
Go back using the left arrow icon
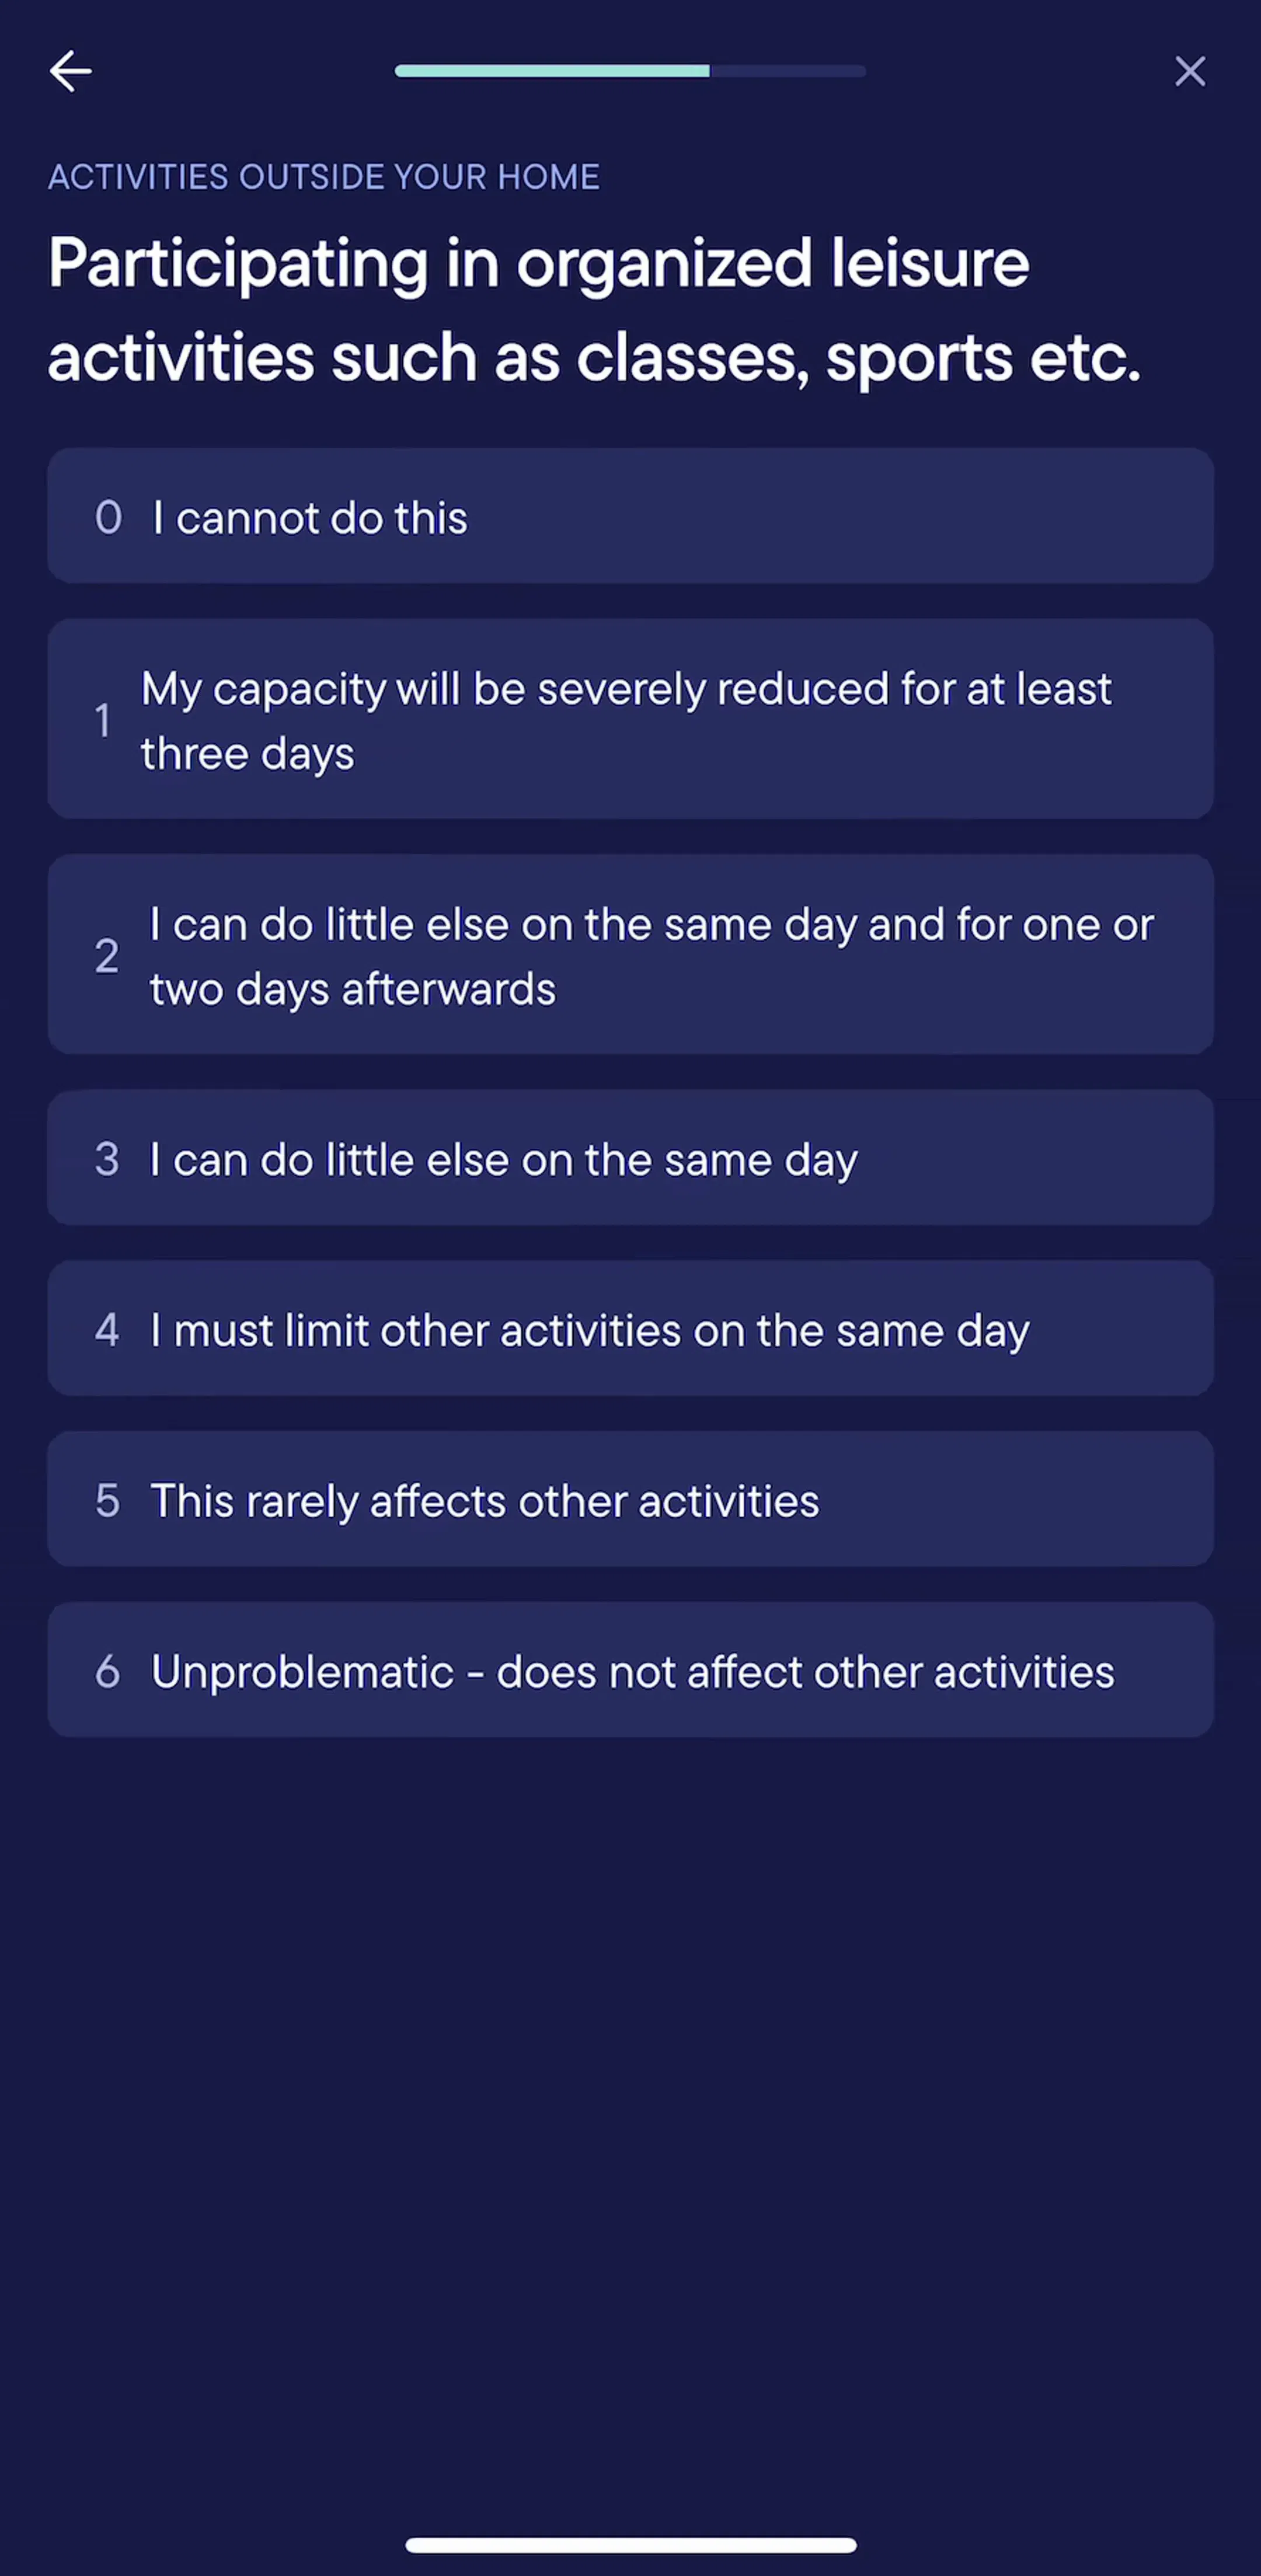tap(70, 71)
